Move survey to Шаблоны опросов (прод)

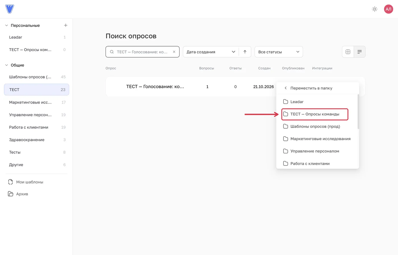pos(317,126)
